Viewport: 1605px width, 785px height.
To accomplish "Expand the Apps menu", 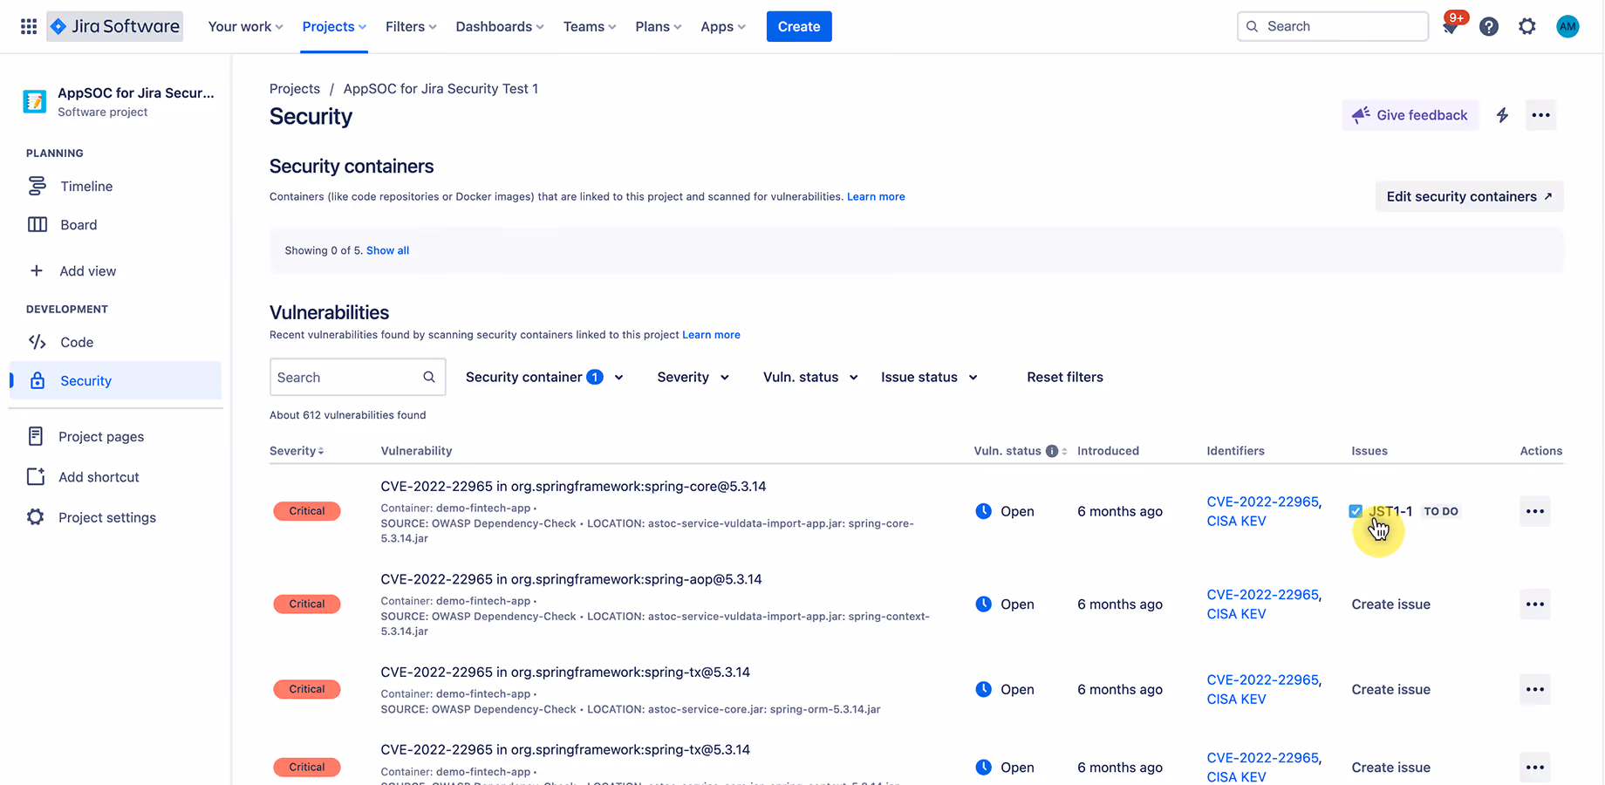I will tap(723, 26).
